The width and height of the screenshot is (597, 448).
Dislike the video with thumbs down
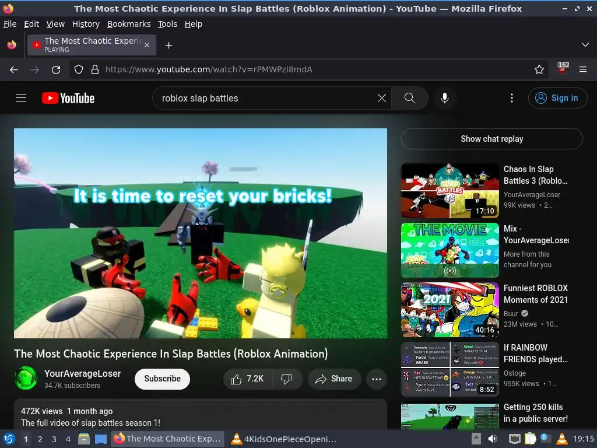pyautogui.click(x=286, y=379)
